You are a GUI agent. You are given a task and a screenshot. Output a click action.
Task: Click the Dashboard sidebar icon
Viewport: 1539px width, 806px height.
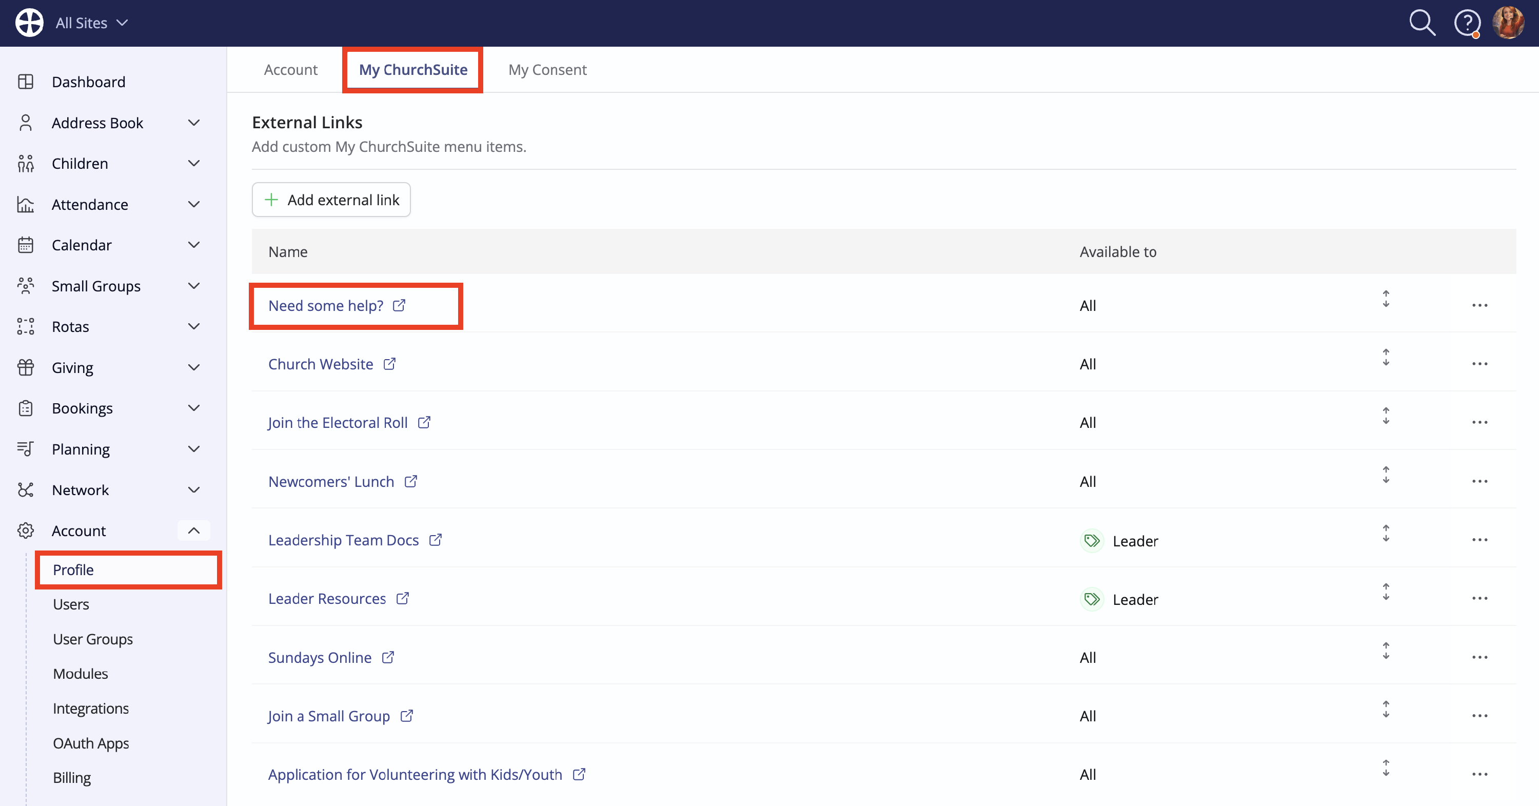pos(26,81)
